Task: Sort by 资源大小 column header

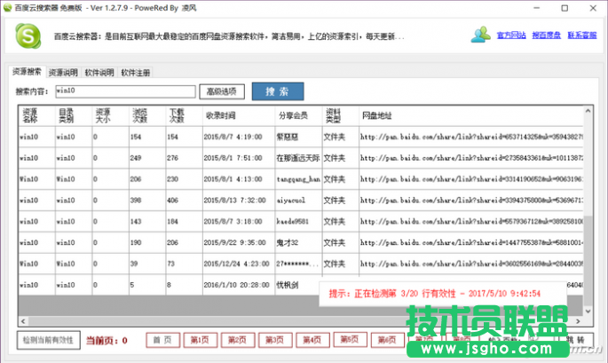Action: 110,115
